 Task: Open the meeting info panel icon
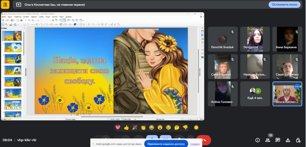257,140
